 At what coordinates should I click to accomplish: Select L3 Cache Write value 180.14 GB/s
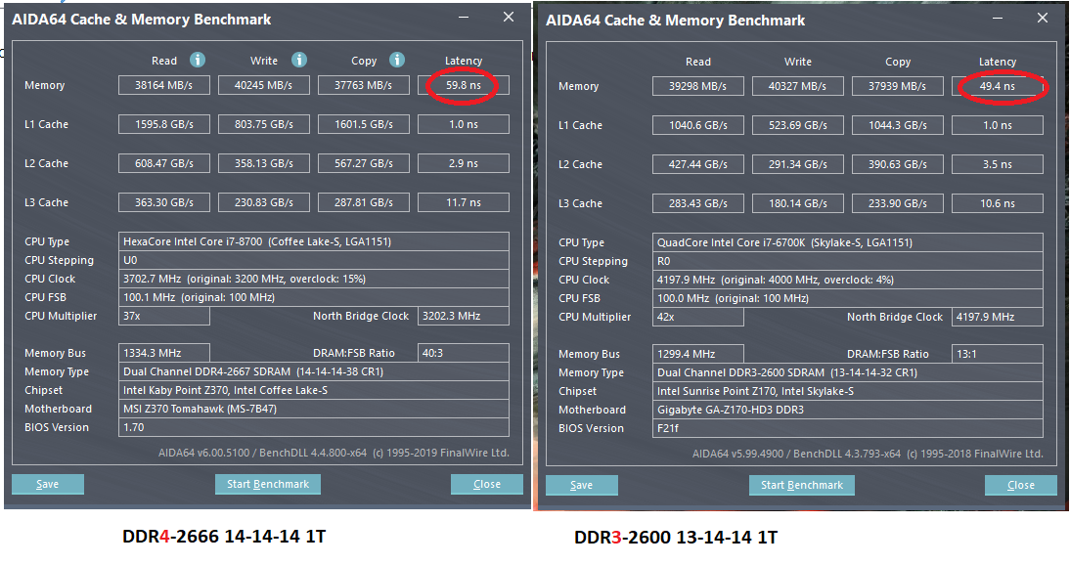point(798,203)
